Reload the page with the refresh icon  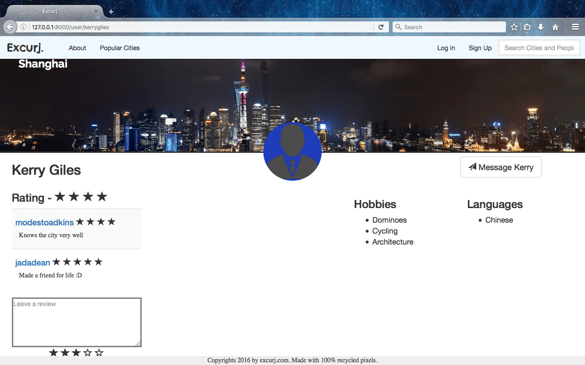pos(381,27)
